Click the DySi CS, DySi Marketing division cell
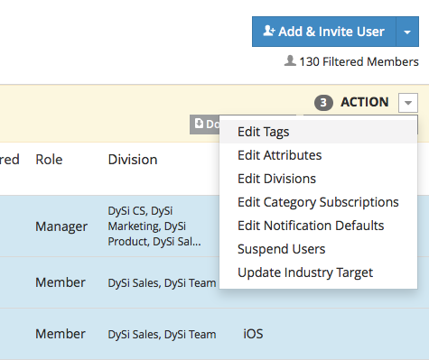Screen dimensions: 429x360 click(154, 226)
